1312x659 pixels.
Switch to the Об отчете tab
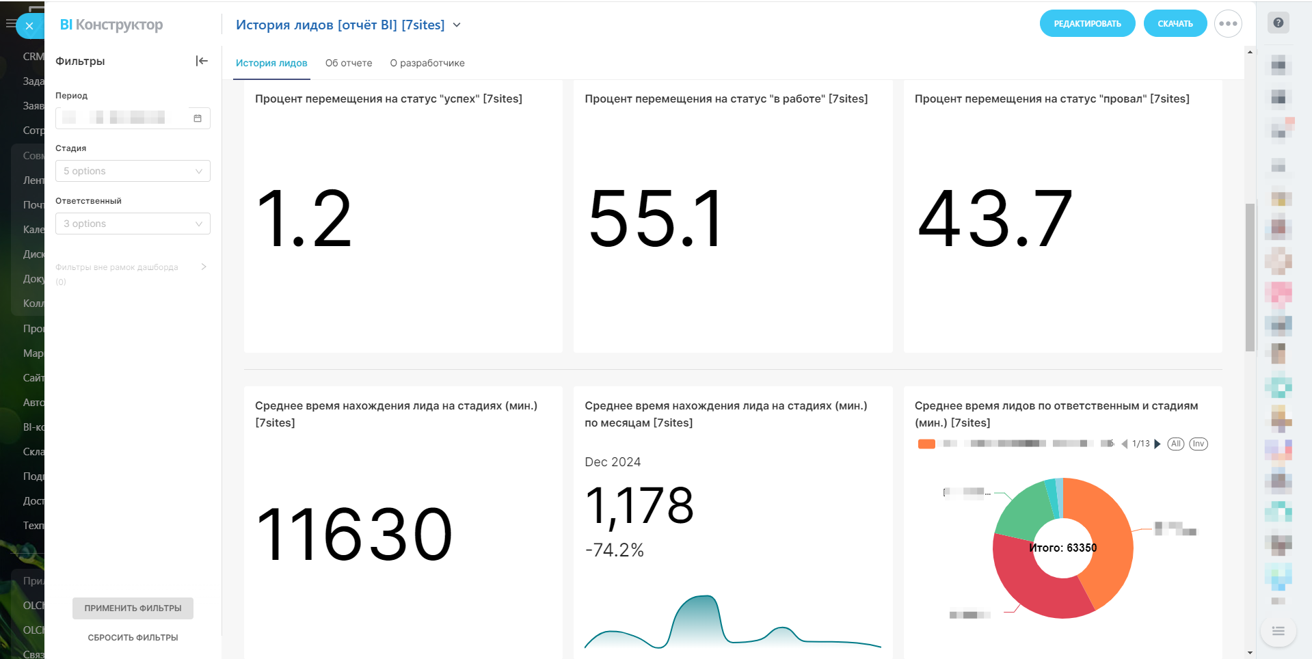point(349,63)
